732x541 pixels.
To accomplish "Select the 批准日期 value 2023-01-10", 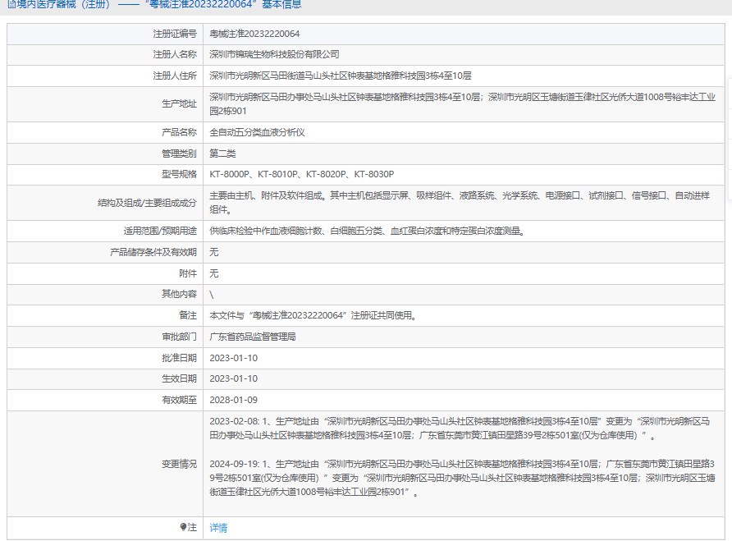I will click(x=233, y=358).
